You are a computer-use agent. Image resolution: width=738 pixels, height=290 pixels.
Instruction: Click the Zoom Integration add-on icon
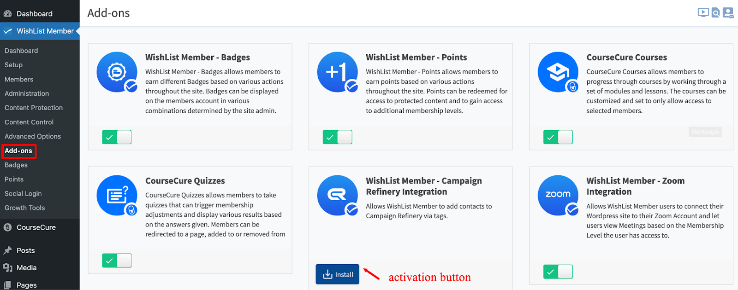(558, 196)
